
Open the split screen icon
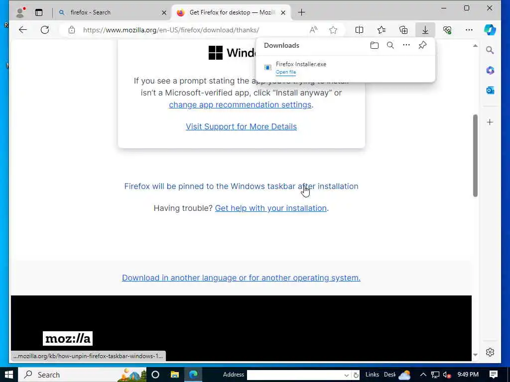359,30
